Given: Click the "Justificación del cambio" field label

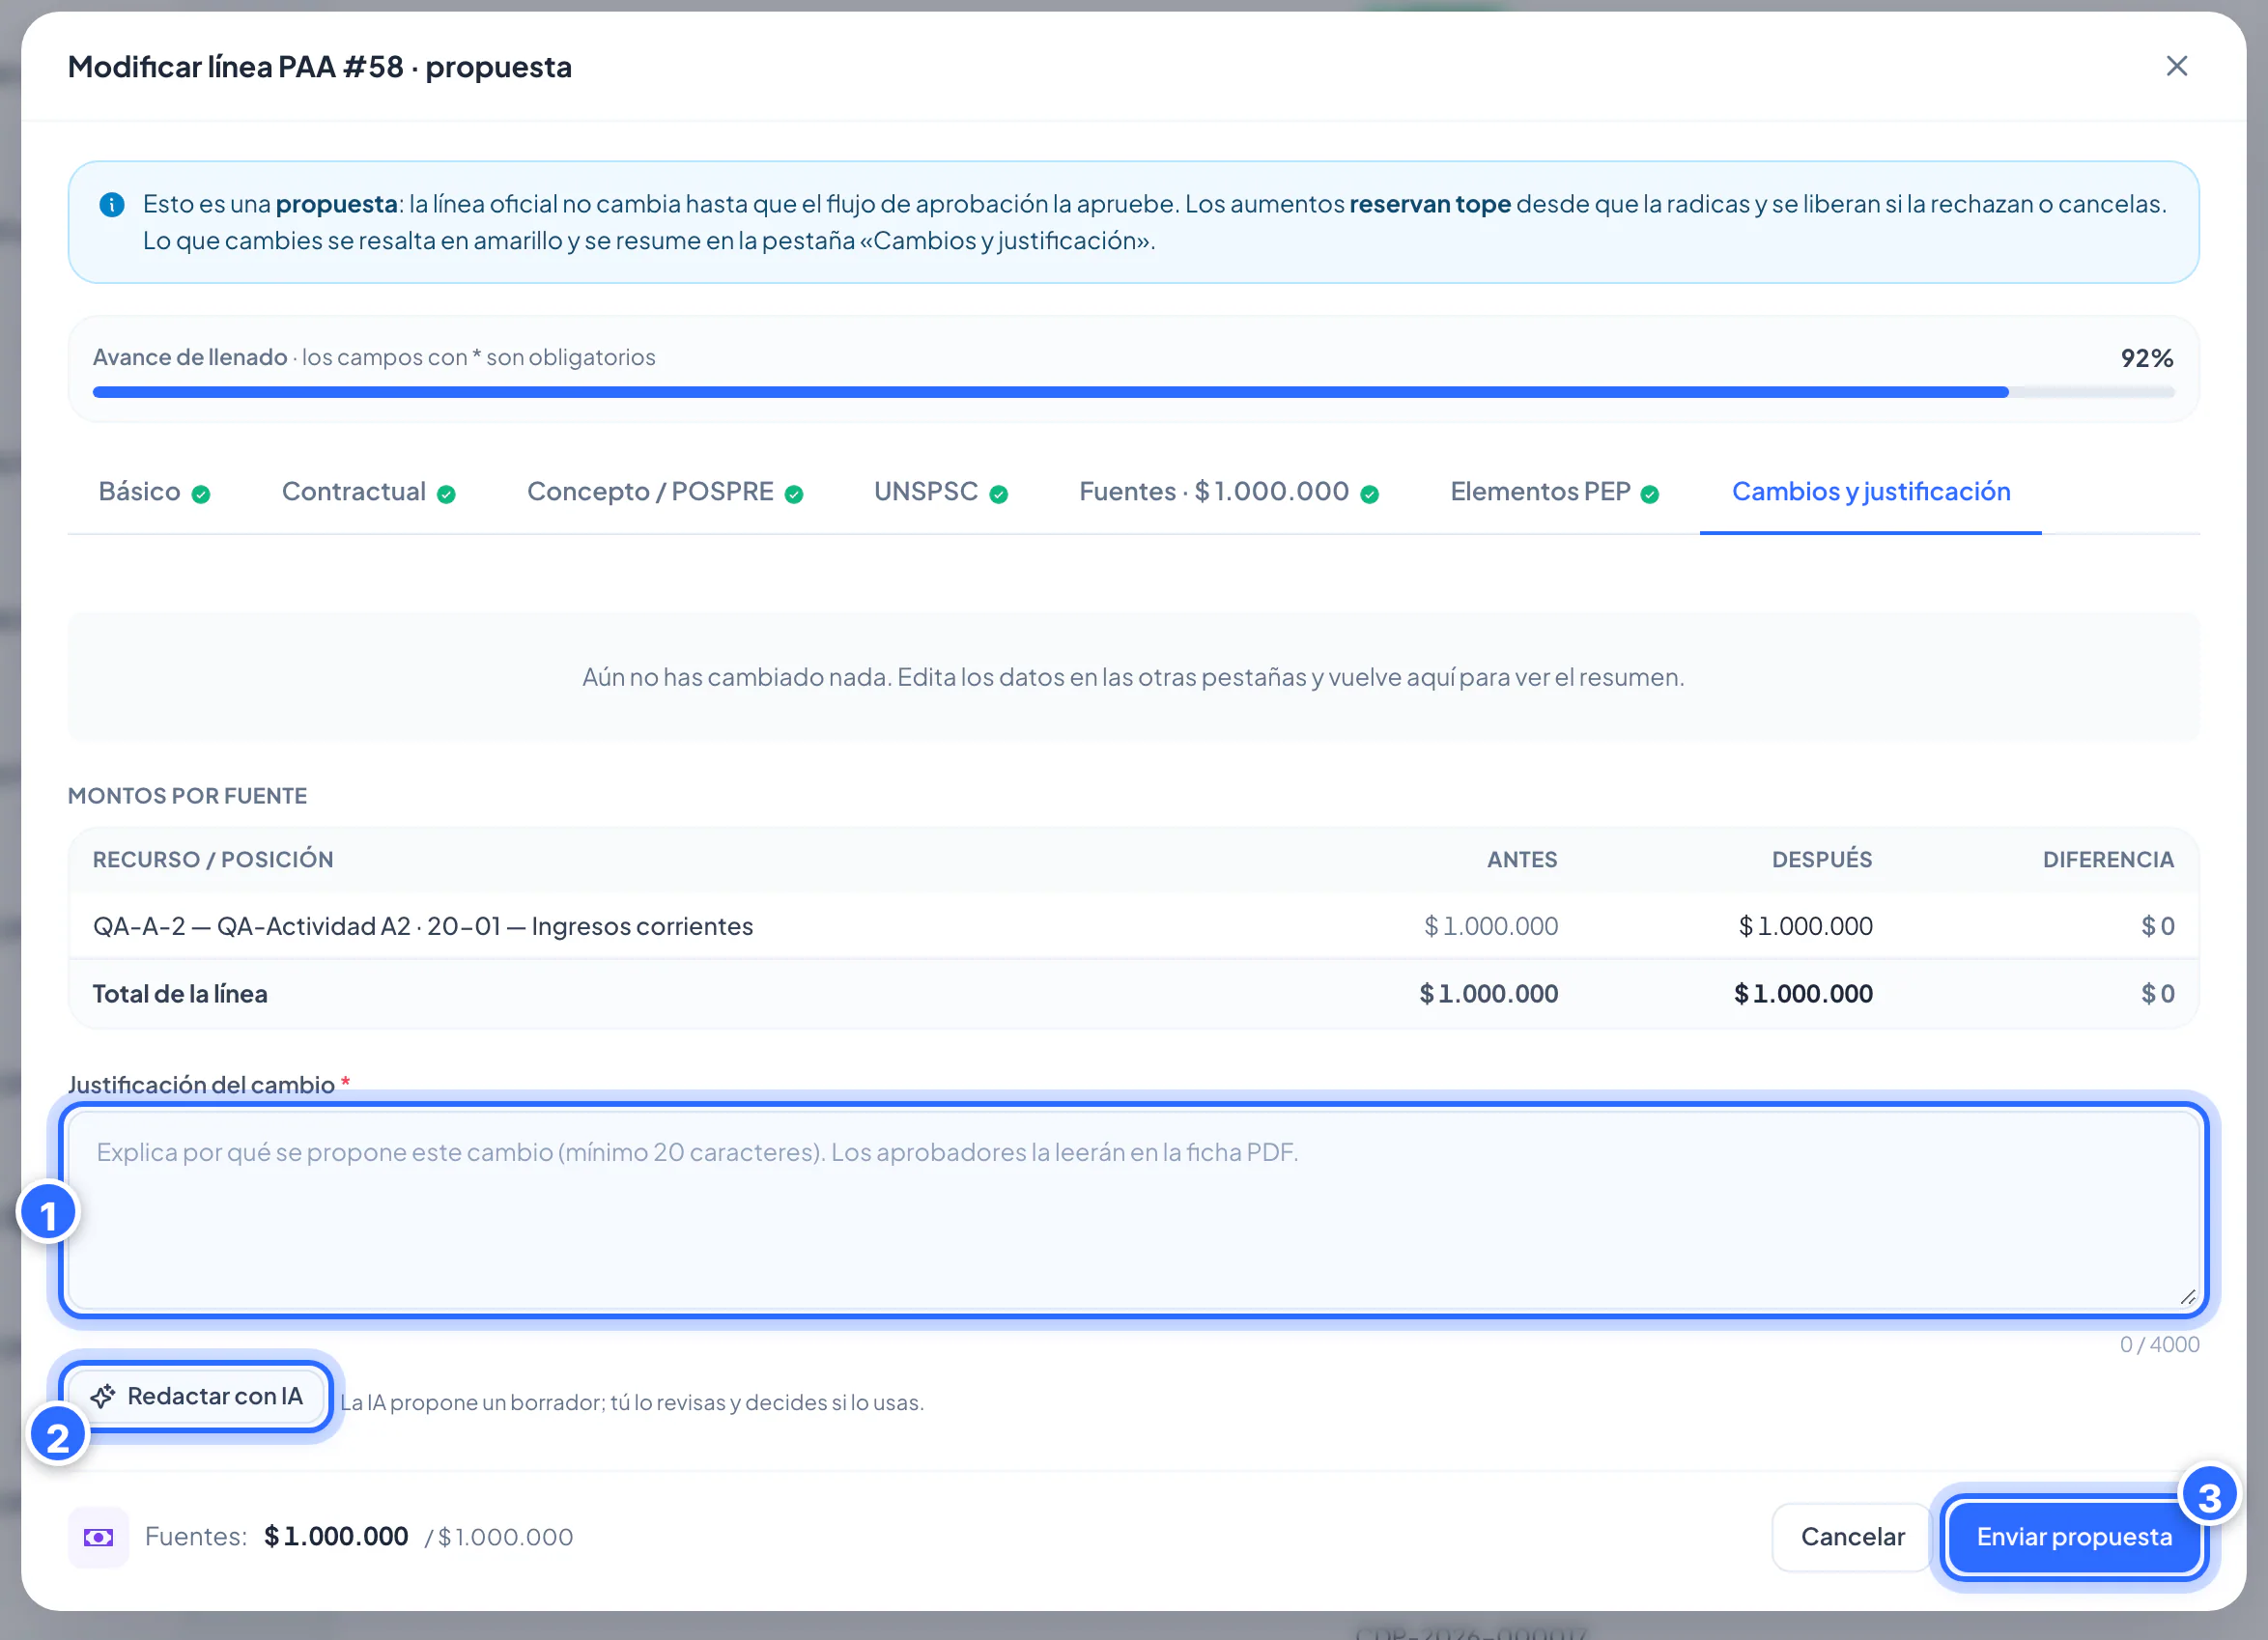Looking at the screenshot, I should click(201, 1084).
